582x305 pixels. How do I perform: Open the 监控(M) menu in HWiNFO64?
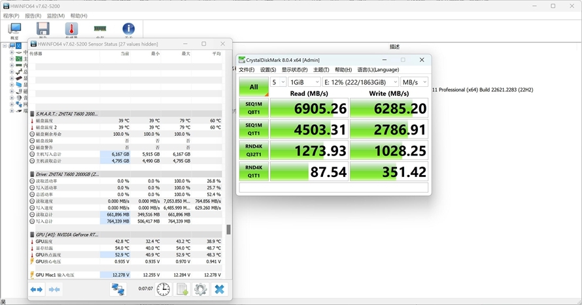[x=56, y=16]
